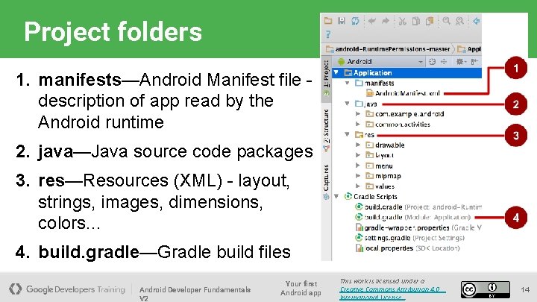Click the Open folder toolbar icon
The image size is (537, 302).
(328, 21)
